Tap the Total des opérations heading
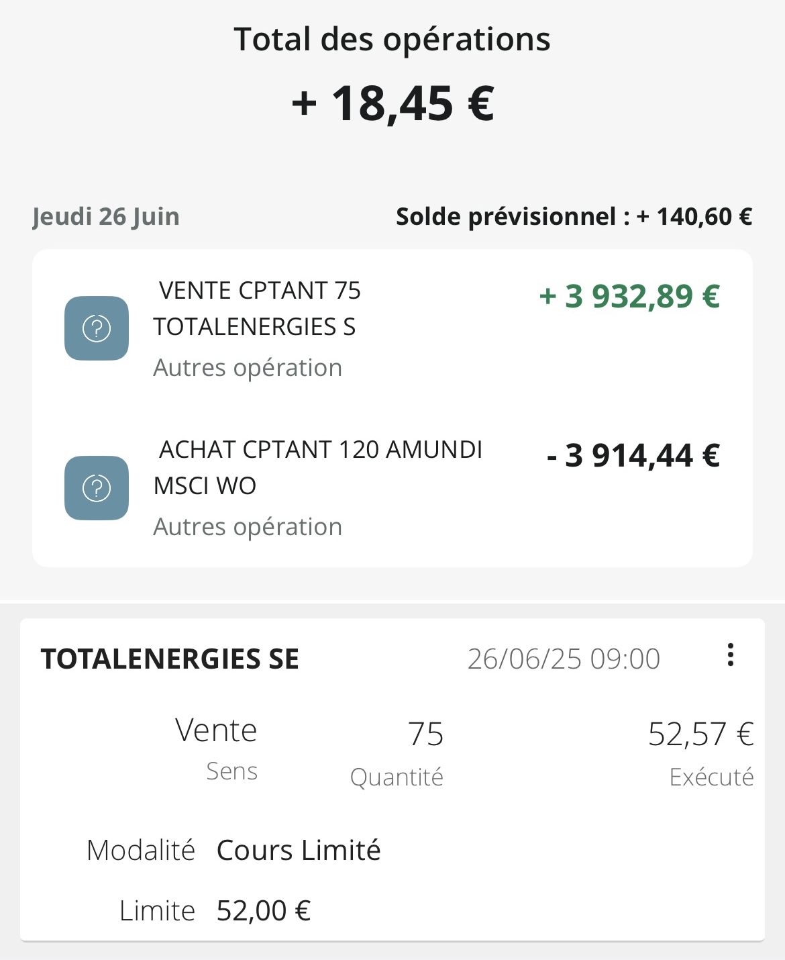The height and width of the screenshot is (960, 785). point(392,39)
